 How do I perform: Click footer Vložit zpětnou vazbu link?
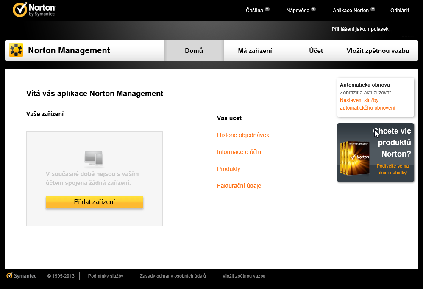coord(244,276)
